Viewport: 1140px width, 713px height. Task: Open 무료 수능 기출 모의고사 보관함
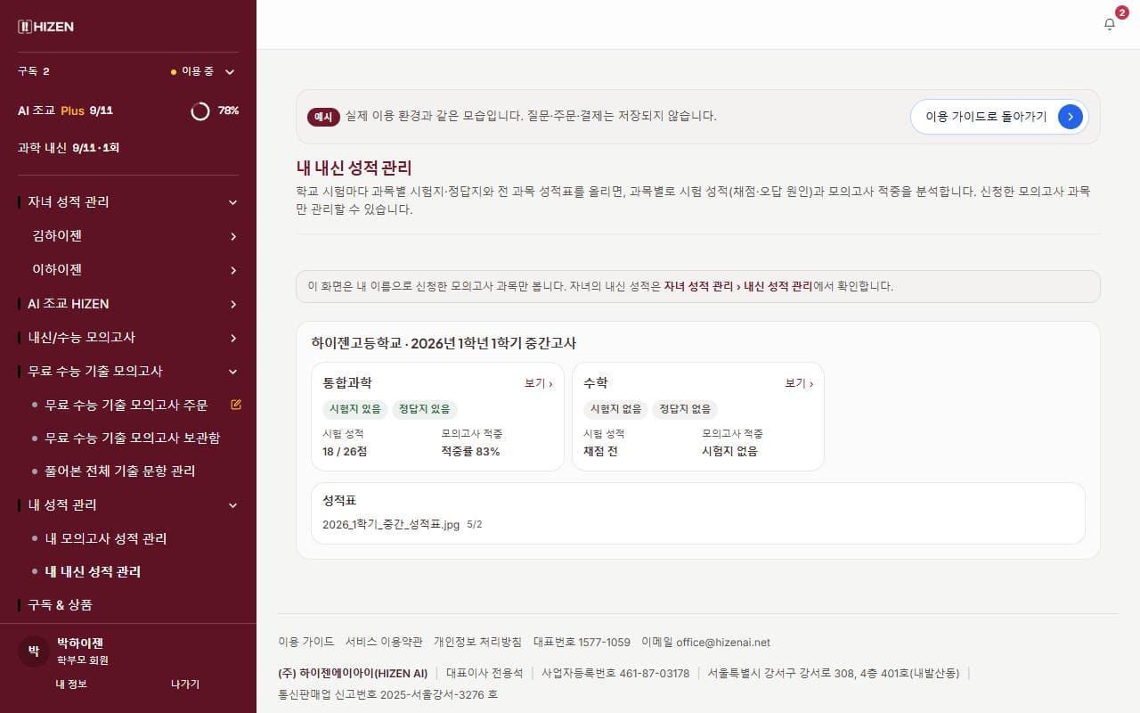click(x=133, y=438)
